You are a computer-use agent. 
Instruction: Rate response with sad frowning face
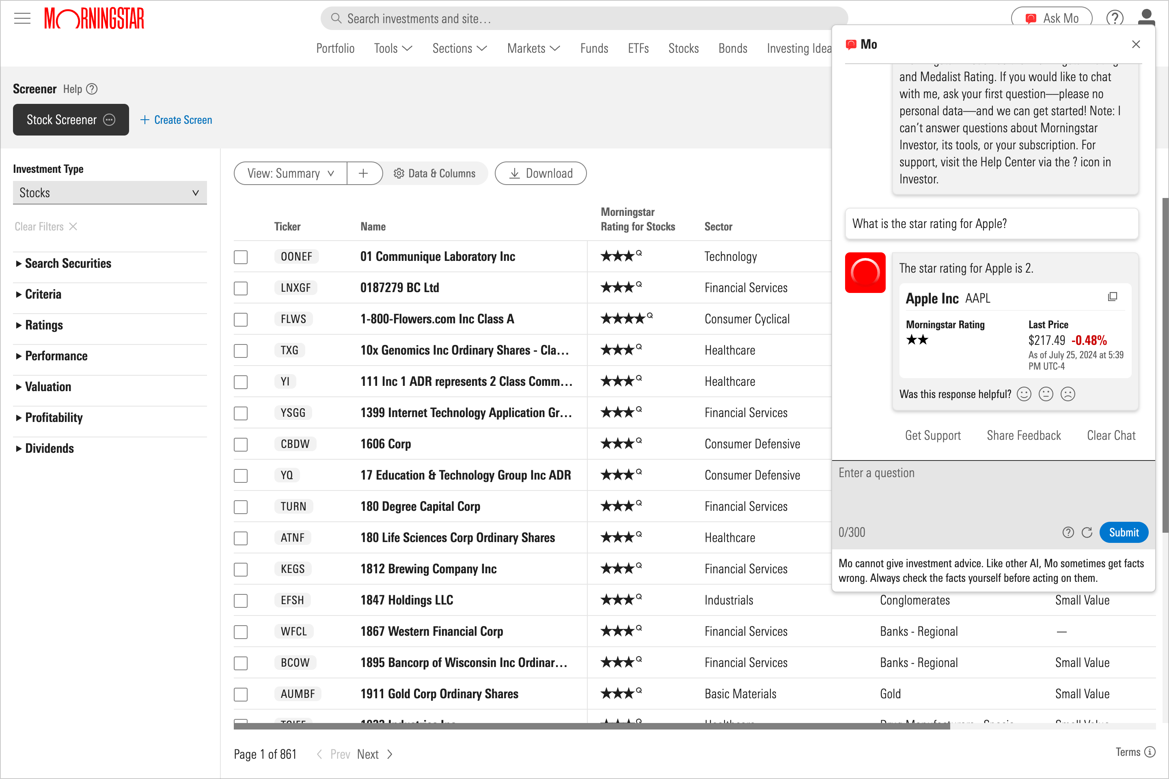pos(1068,394)
